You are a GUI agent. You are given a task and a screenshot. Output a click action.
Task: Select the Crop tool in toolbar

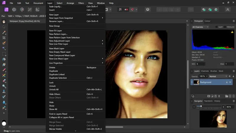coord(4,38)
